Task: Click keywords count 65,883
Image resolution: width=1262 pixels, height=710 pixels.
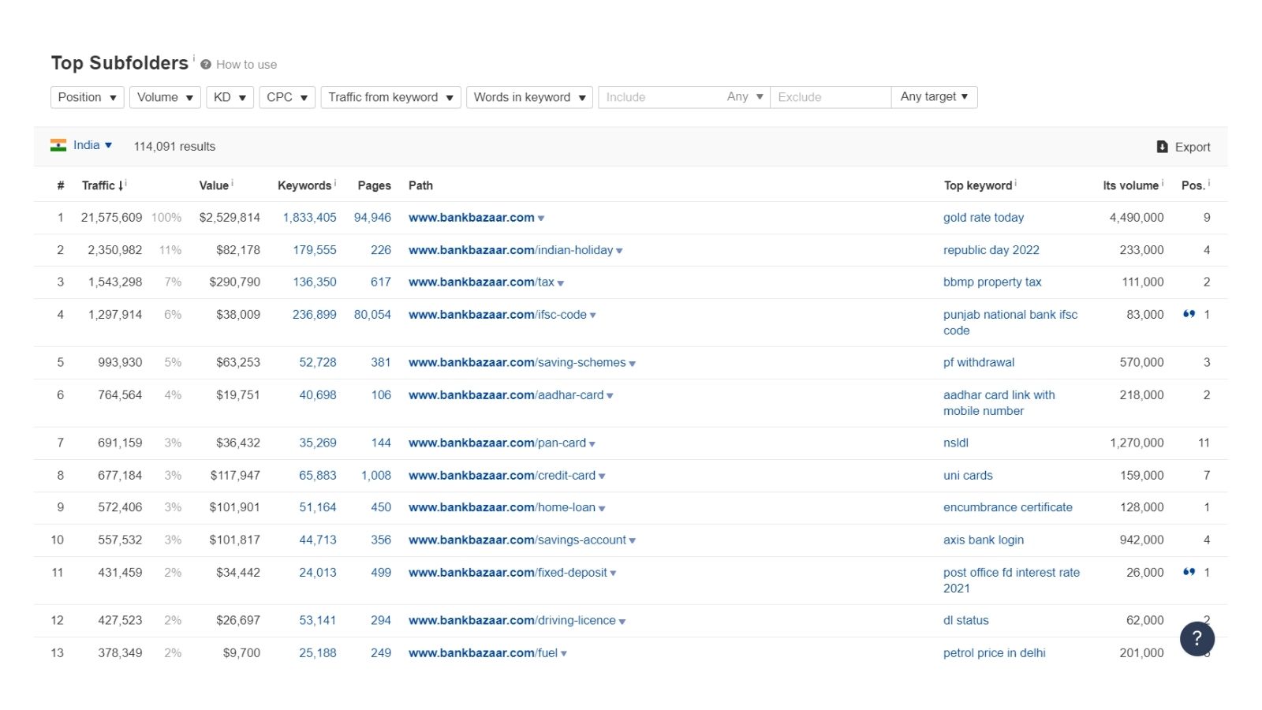Action: [x=318, y=475]
